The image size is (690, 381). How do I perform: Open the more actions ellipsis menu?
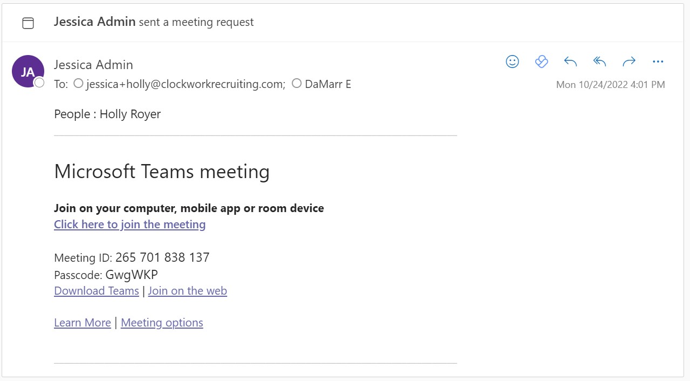click(x=658, y=62)
